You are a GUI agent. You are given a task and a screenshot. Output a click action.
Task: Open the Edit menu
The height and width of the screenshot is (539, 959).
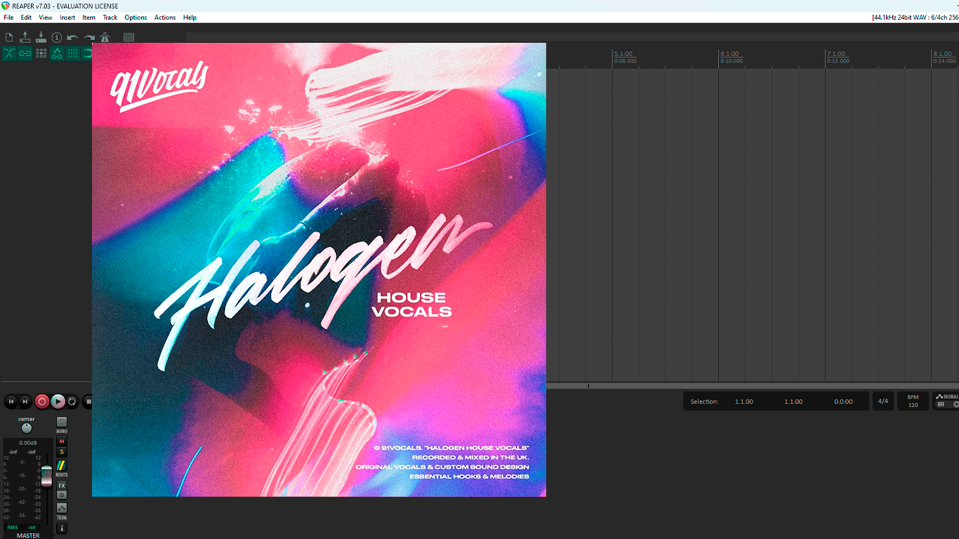(26, 18)
